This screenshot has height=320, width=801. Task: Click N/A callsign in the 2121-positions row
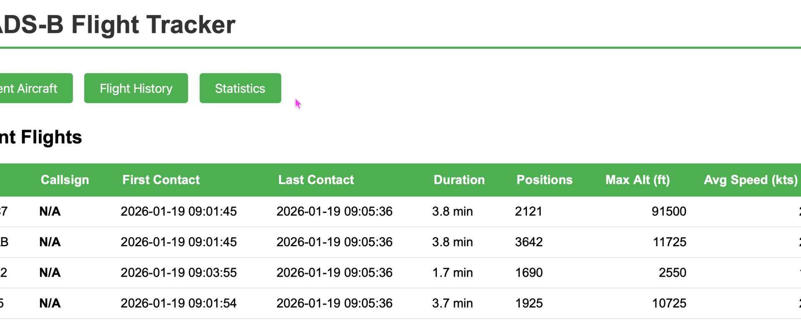click(x=50, y=211)
